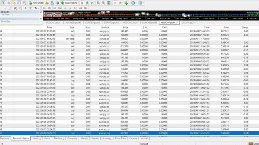Switch chart to candlesticks icon
Viewport: 259px width, 145px height.
tap(87, 3)
